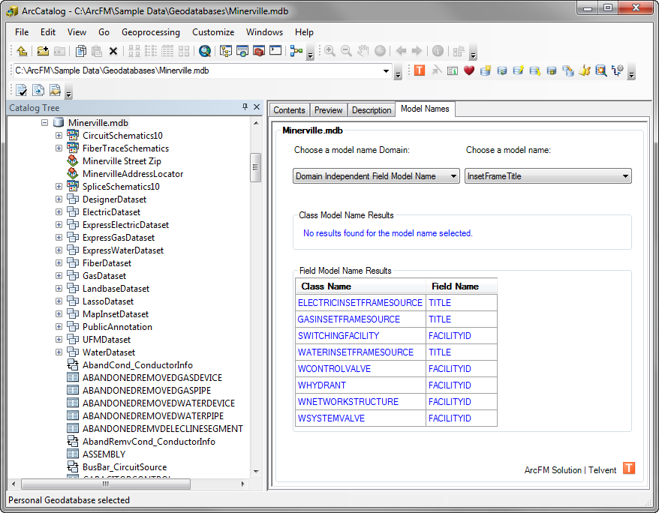
Task: Pin the Catalog Tree panel
Action: click(245, 107)
